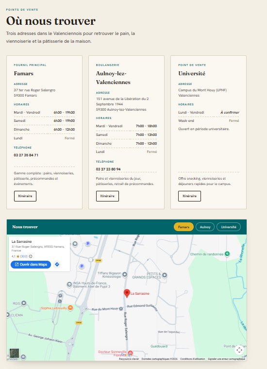Click the RGIS map marker

click(24, 303)
